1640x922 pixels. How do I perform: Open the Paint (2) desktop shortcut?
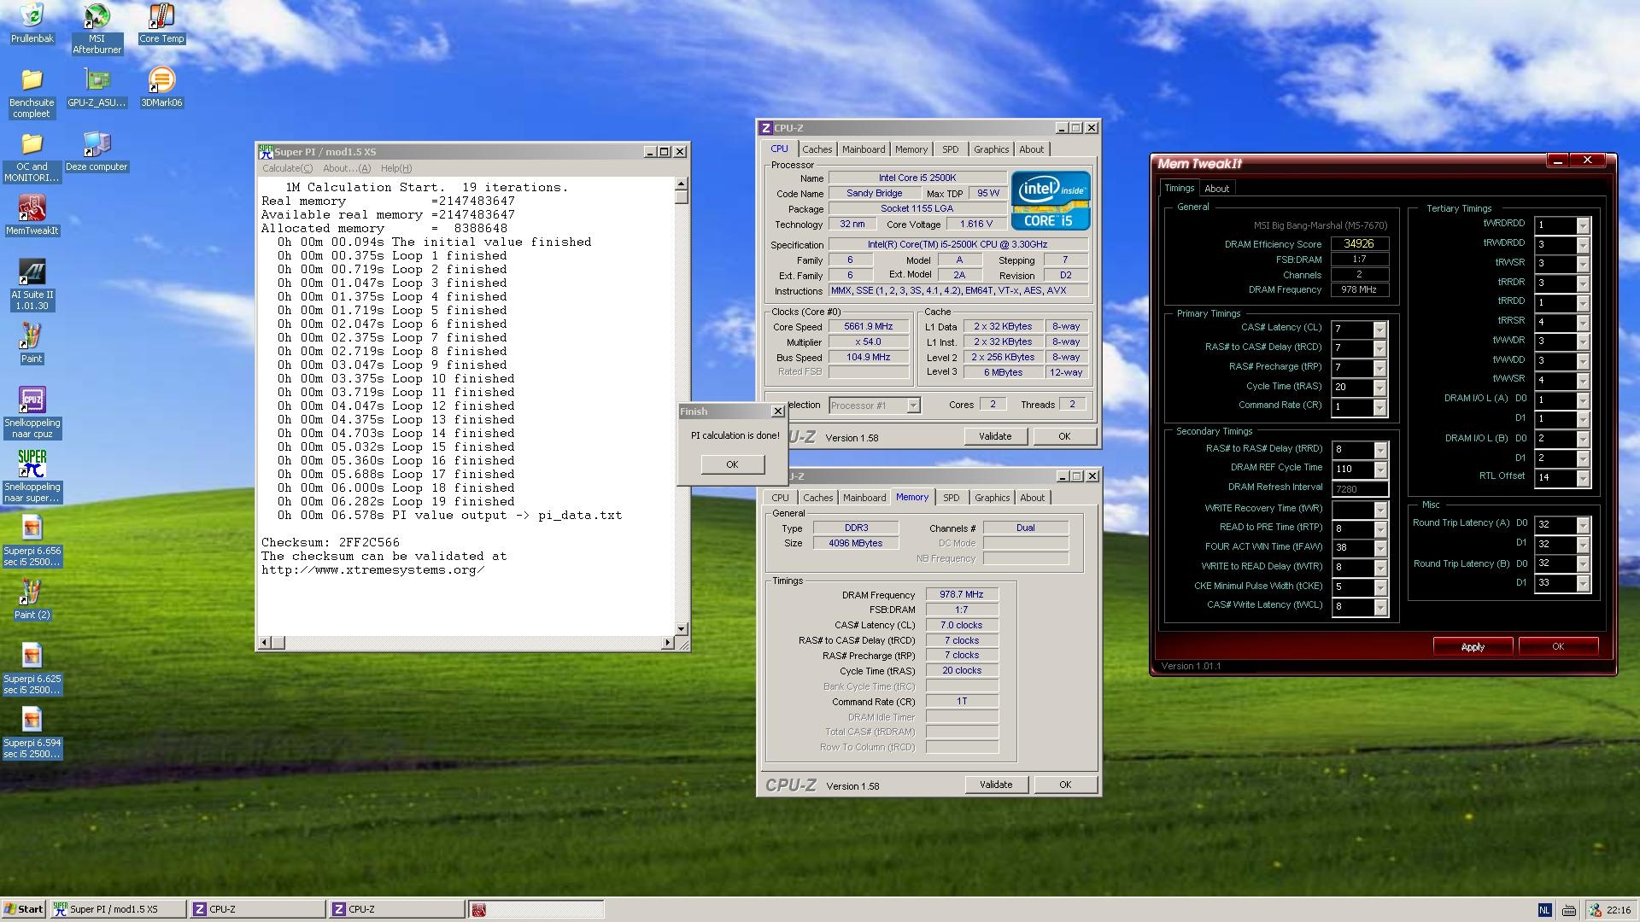[x=32, y=600]
